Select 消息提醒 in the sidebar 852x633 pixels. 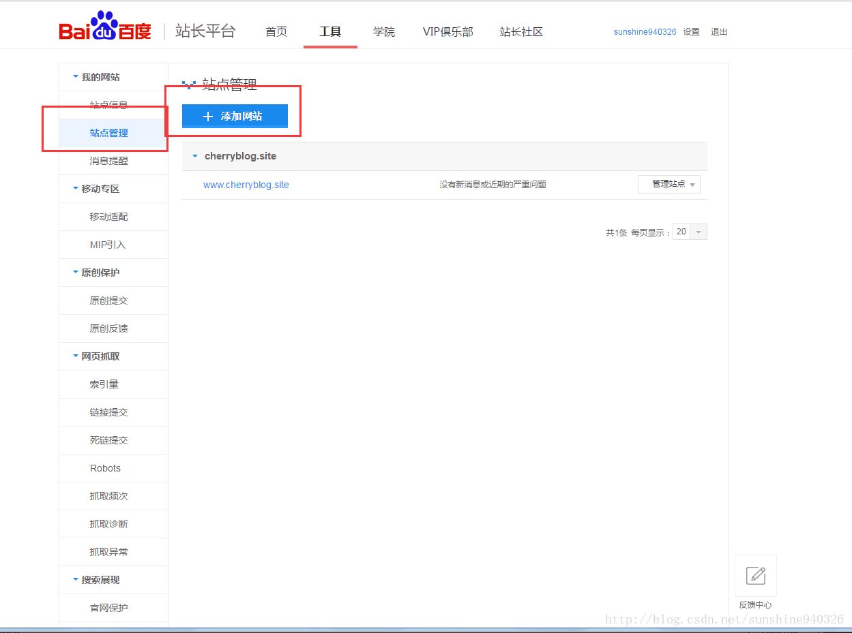pyautogui.click(x=108, y=161)
